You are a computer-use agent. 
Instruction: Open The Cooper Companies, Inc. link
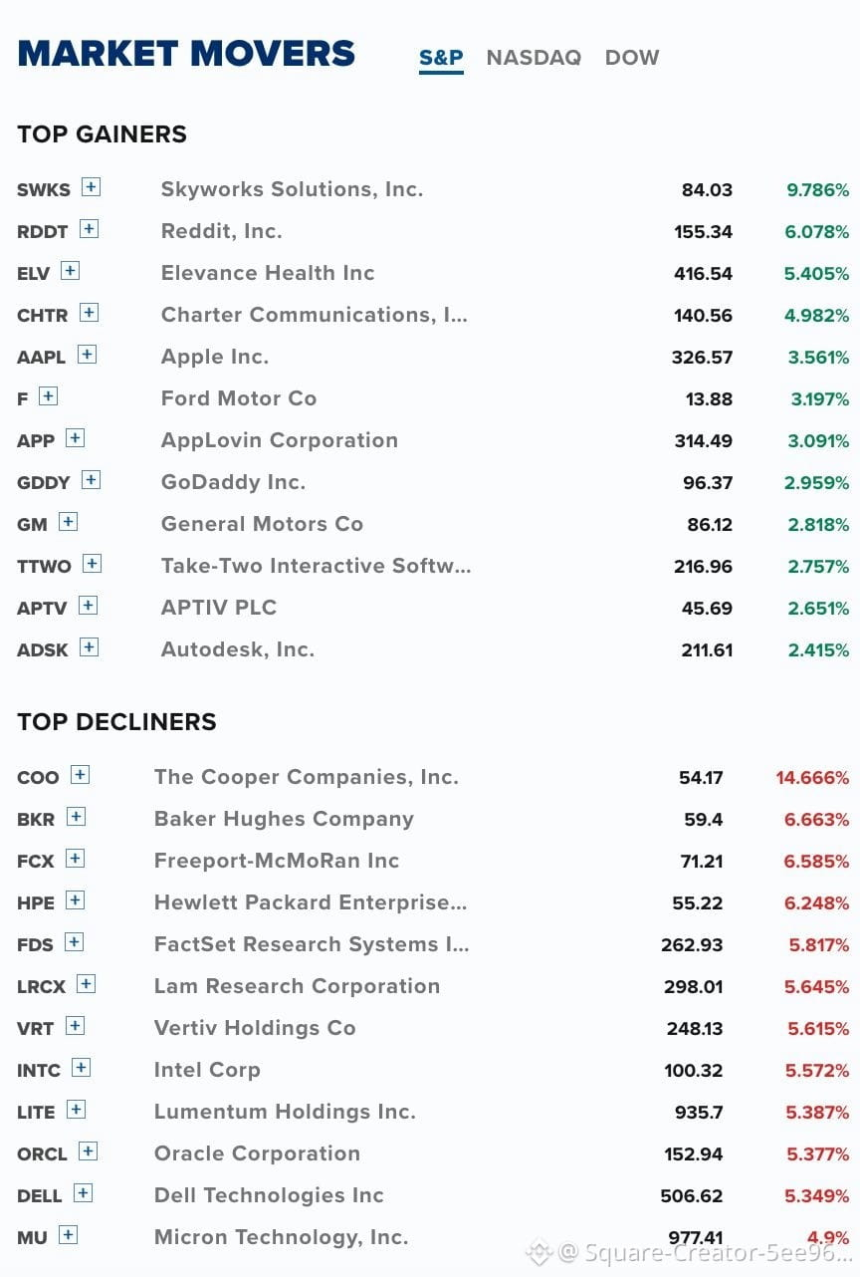click(307, 777)
